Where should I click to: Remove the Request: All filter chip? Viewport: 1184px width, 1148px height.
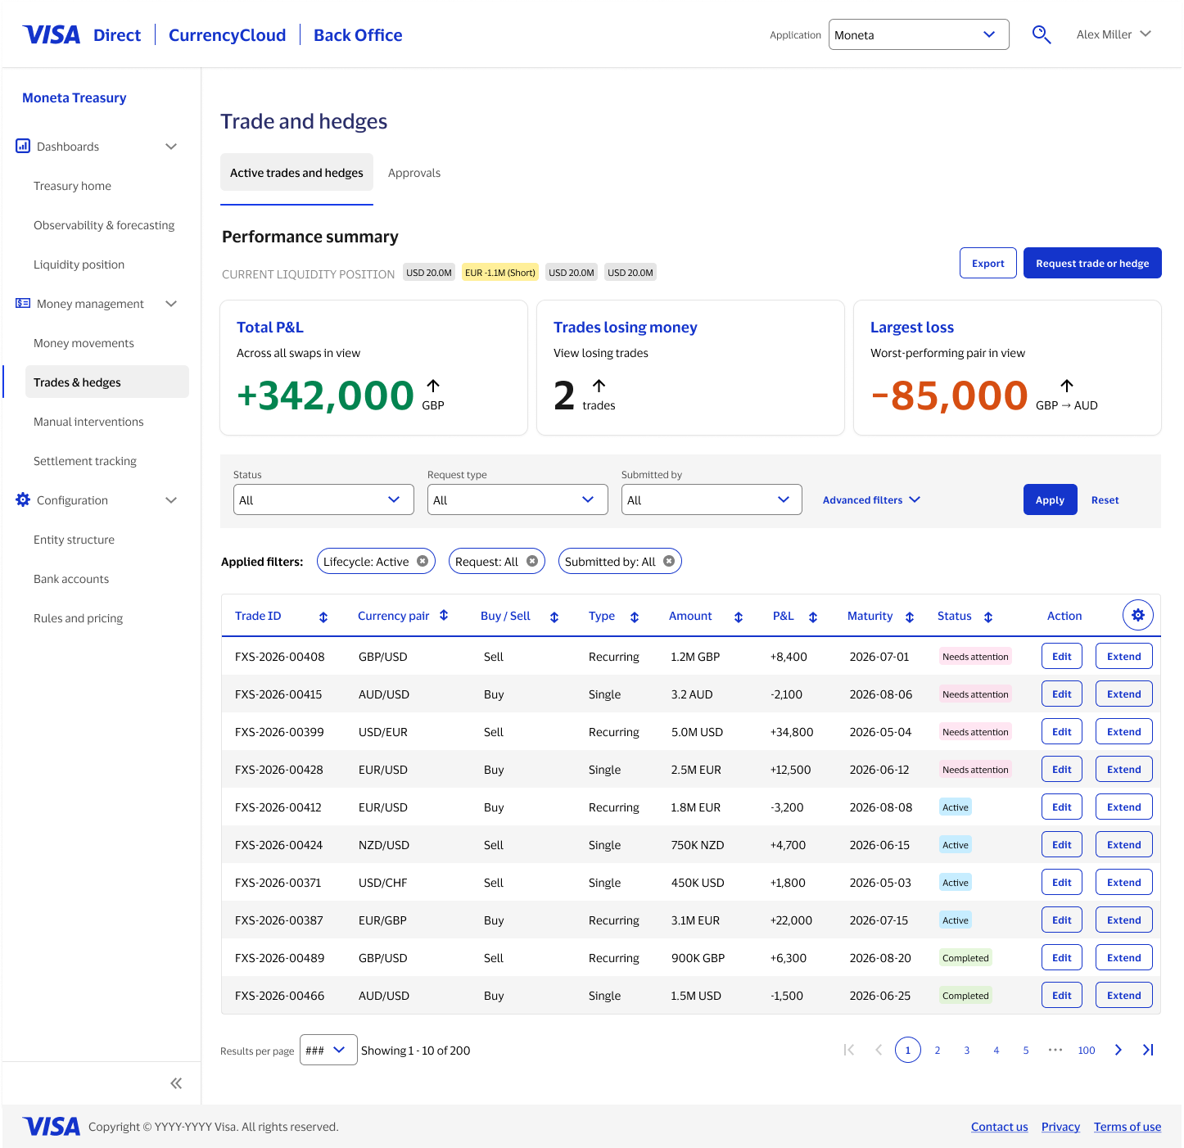532,561
